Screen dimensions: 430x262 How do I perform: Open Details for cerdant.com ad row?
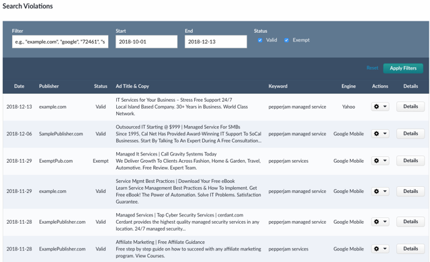coord(411,222)
